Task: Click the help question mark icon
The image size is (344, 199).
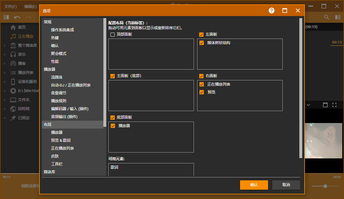Action: coord(272,11)
